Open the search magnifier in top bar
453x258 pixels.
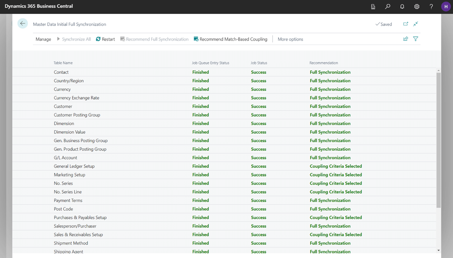coord(388,6)
